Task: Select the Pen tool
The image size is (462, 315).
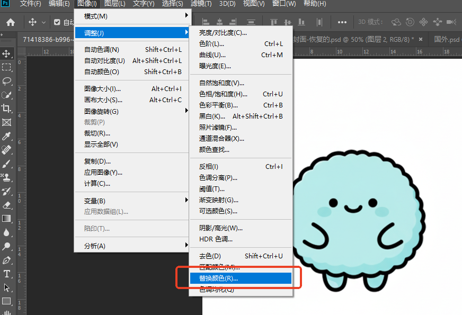Action: pos(7,260)
